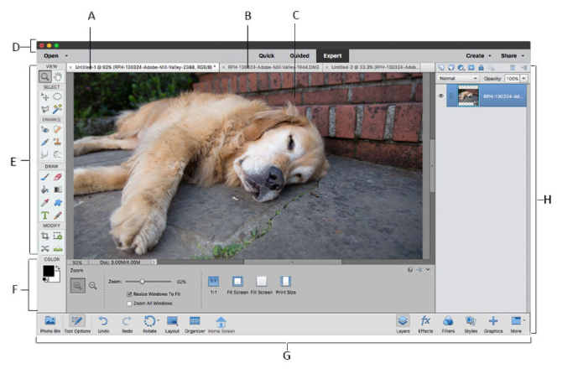Viewport: 578px width, 374px height.
Task: Click the Open button
Action: click(x=51, y=56)
